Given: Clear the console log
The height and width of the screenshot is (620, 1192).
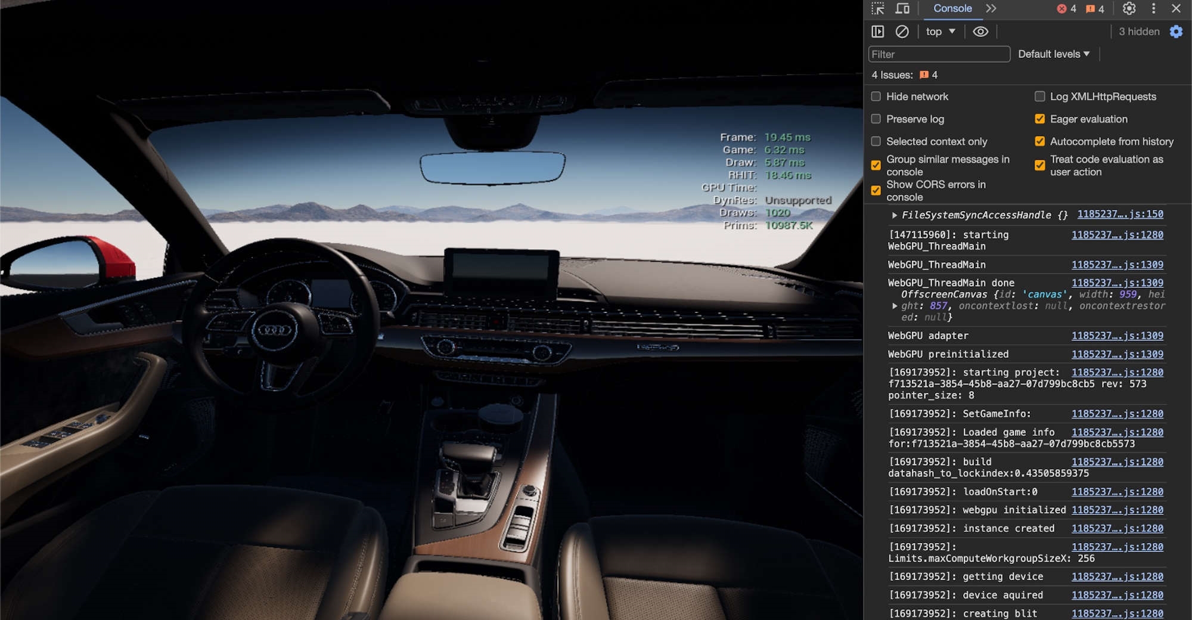Looking at the screenshot, I should (902, 32).
